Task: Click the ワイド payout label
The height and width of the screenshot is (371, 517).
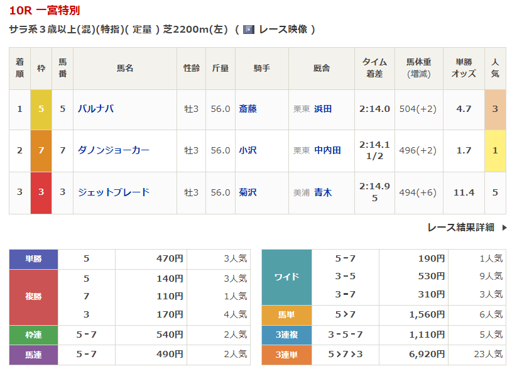Action: (x=286, y=277)
